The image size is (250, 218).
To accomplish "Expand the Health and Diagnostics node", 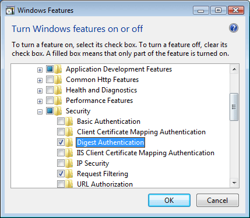I will pyautogui.click(x=40, y=91).
